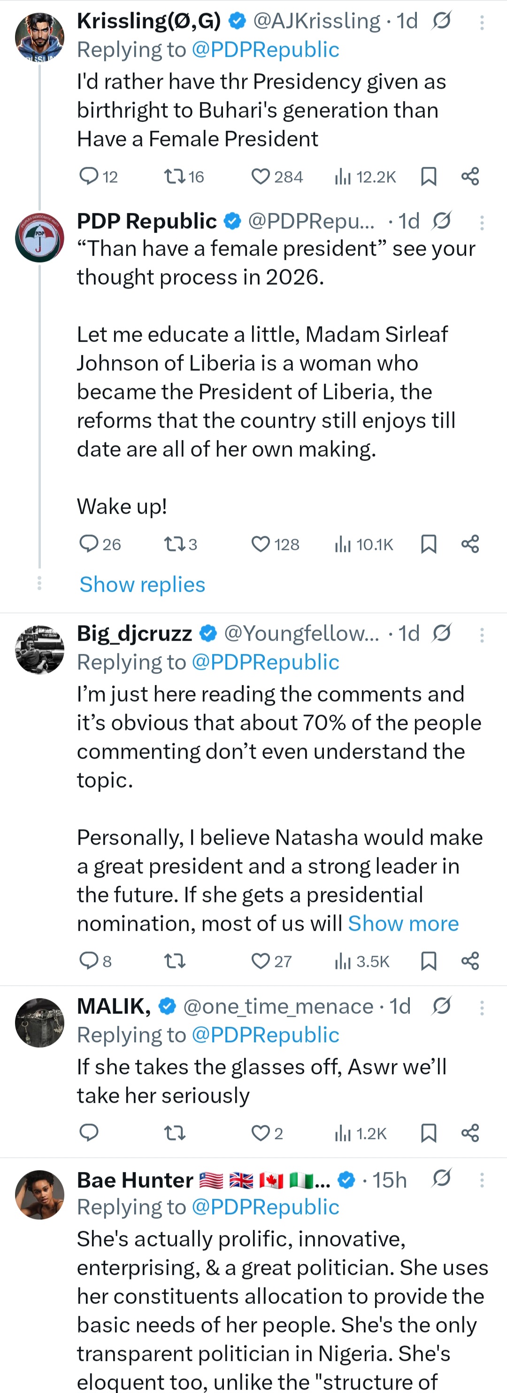Bookmark the PDP Republic reply tweet

(428, 544)
